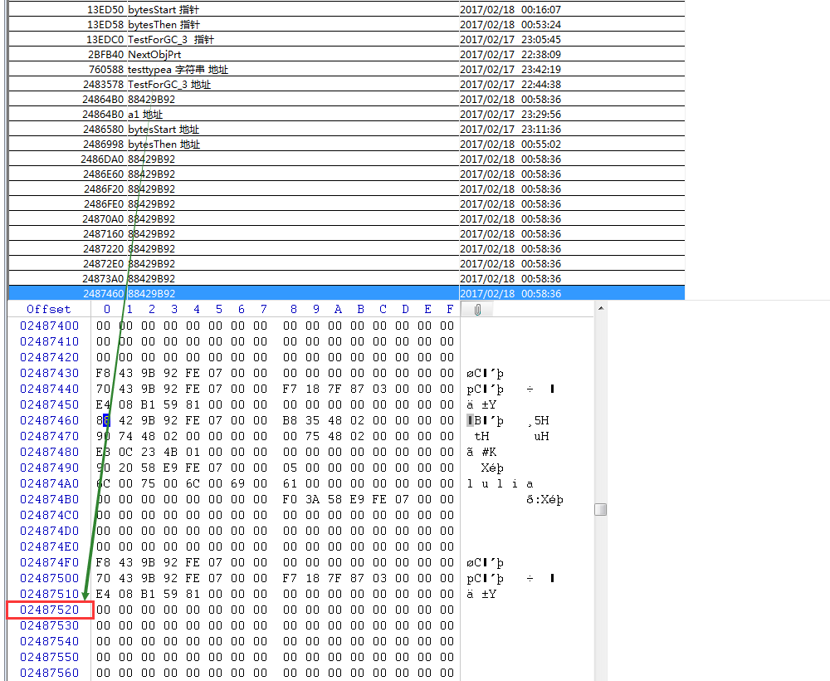This screenshot has width=830, height=681.
Task: Select the row with address 2486E60
Action: tap(347, 174)
